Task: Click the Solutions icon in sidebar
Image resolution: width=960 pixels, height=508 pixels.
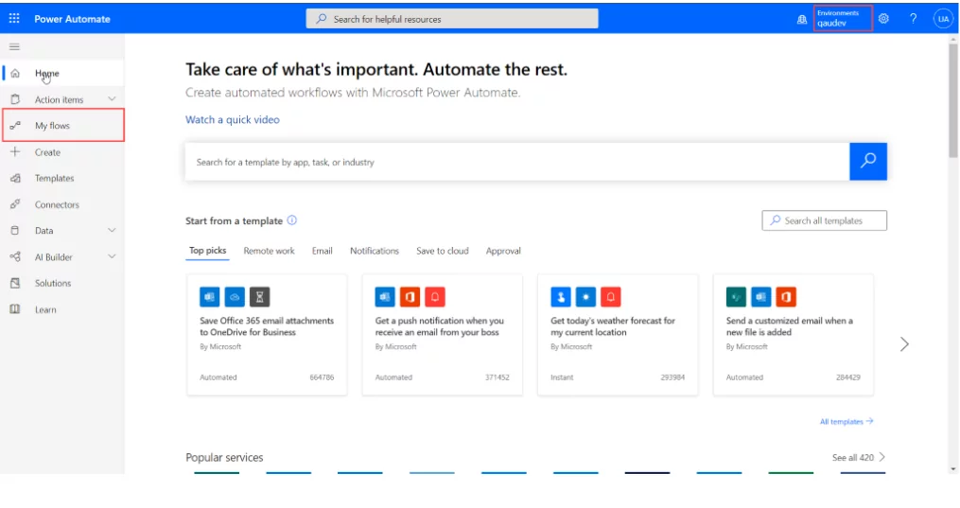Action: [x=15, y=283]
